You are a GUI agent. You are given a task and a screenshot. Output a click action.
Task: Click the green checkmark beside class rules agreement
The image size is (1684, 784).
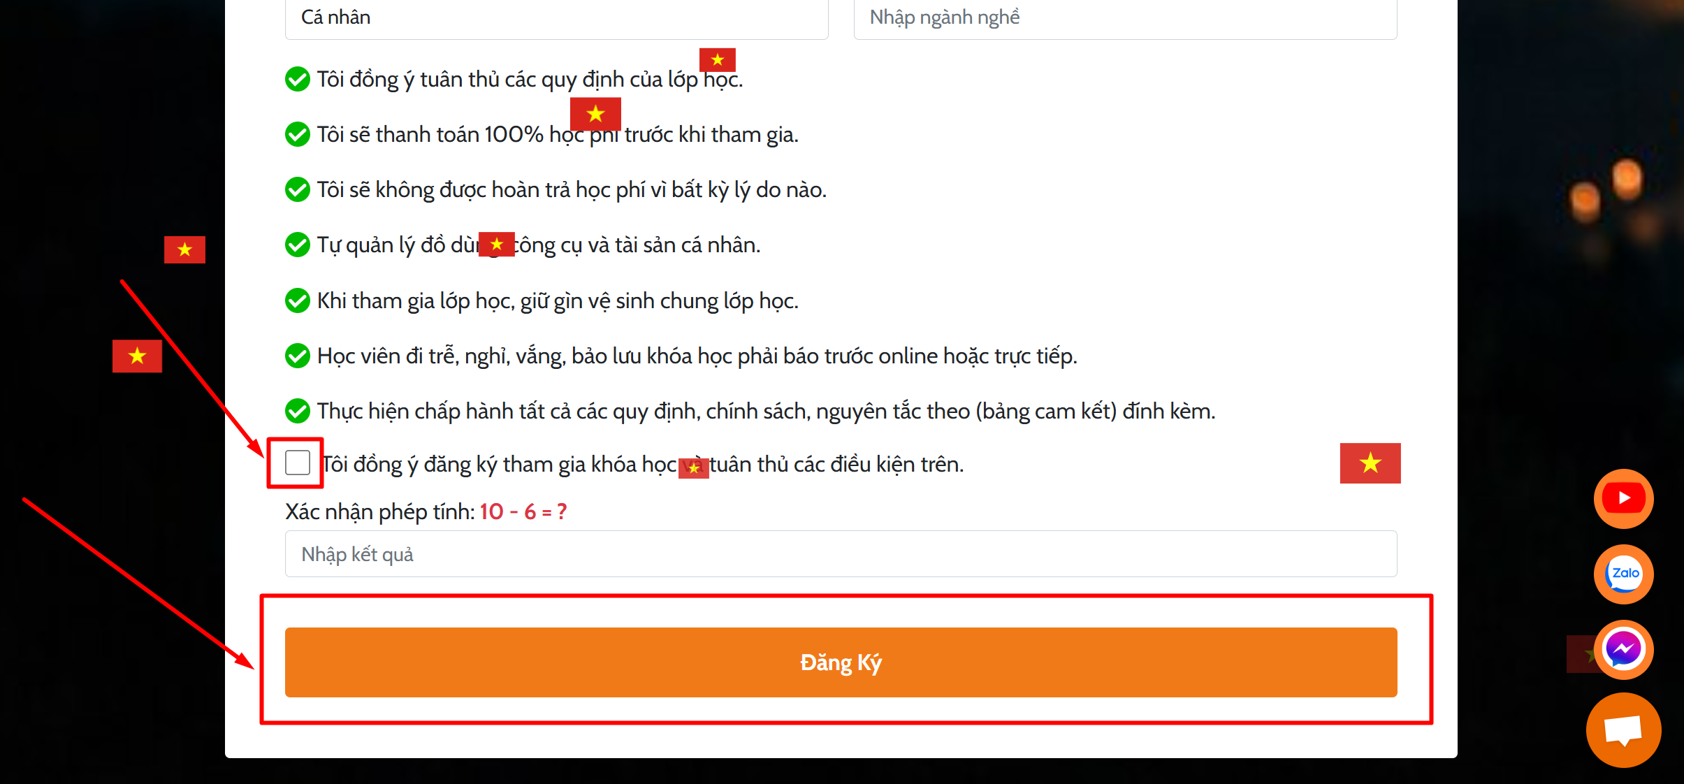[298, 79]
